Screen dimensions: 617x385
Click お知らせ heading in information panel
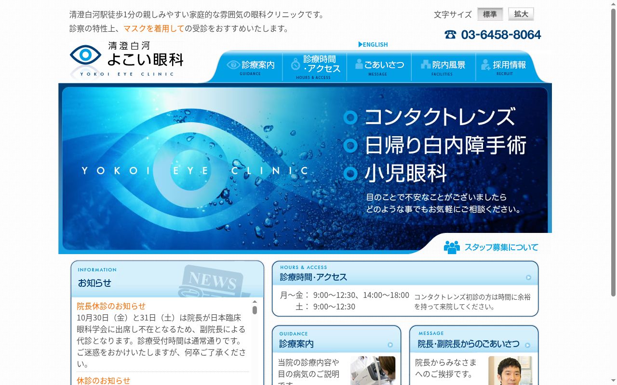pyautogui.click(x=94, y=283)
